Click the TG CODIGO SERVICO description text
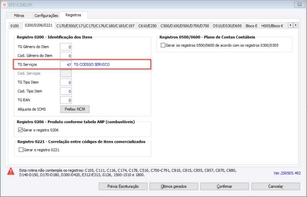This screenshot has height=197, width=307. pos(92,64)
